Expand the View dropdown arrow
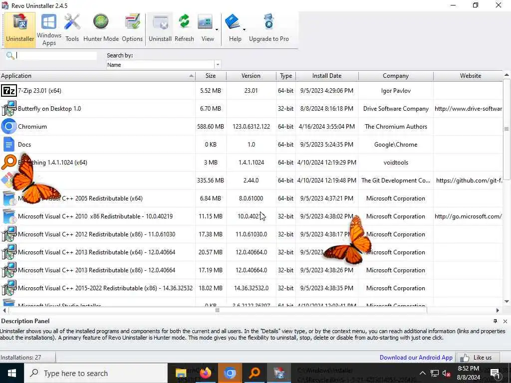 (217, 29)
